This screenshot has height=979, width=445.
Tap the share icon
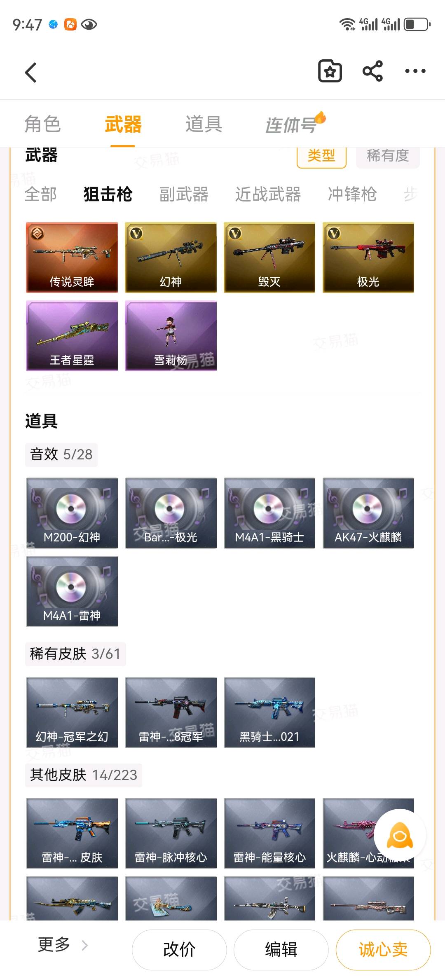[x=372, y=71]
